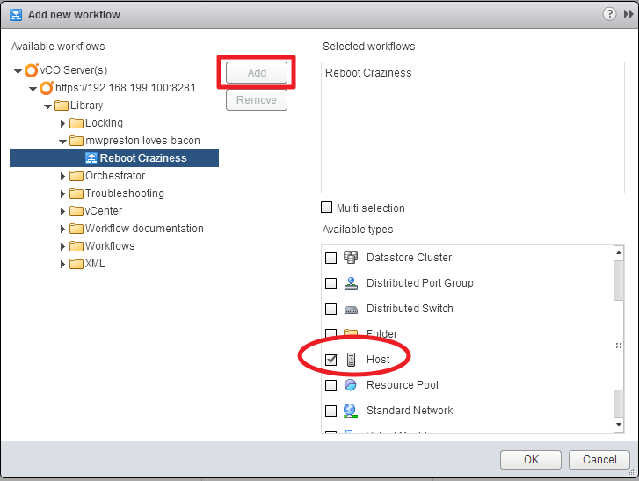Click the help question mark icon
This screenshot has height=481, width=639.
pyautogui.click(x=609, y=14)
